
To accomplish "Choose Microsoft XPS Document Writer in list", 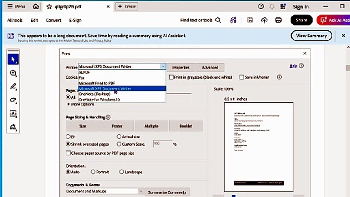I will 122,88.
